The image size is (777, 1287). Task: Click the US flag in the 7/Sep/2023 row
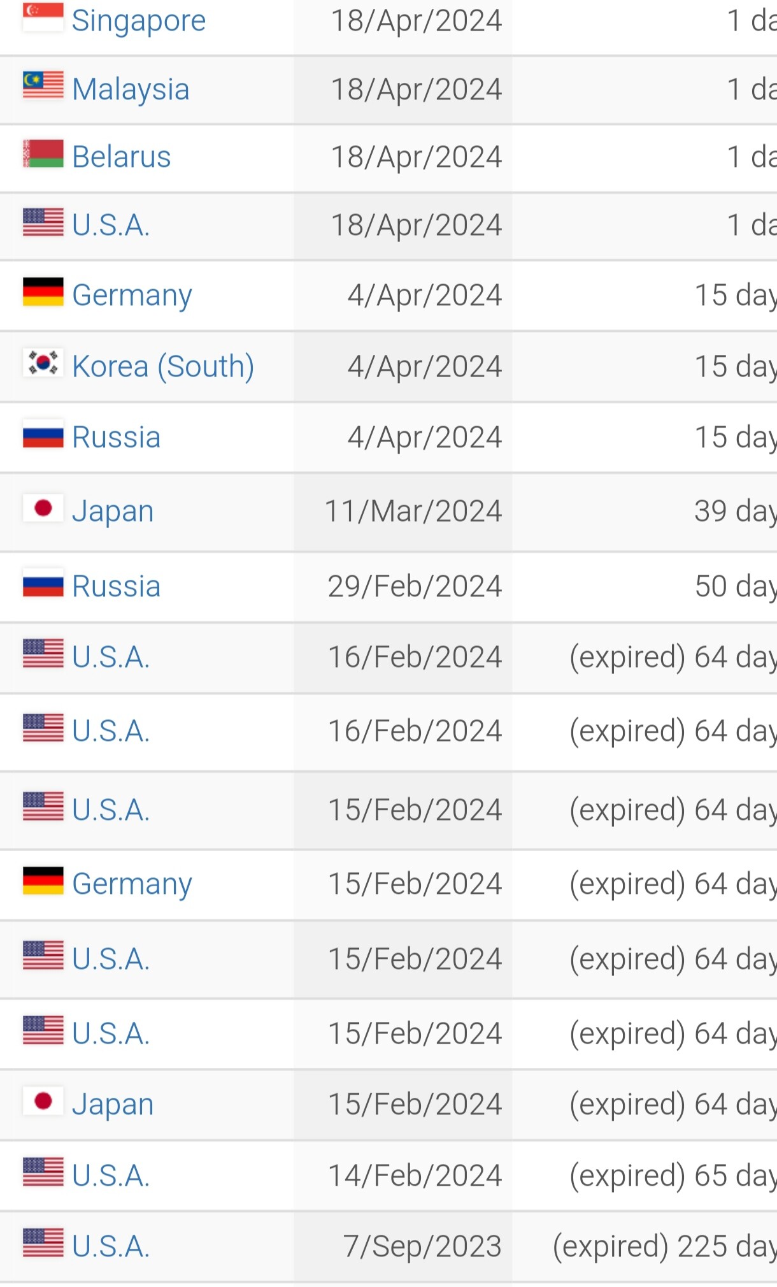coord(43,1242)
